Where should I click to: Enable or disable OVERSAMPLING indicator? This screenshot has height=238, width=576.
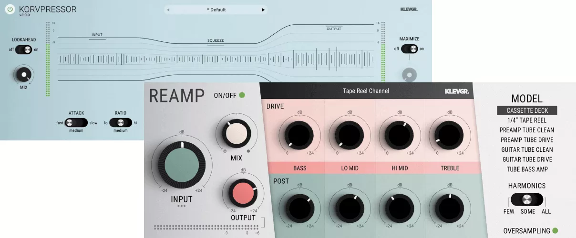[555, 231]
